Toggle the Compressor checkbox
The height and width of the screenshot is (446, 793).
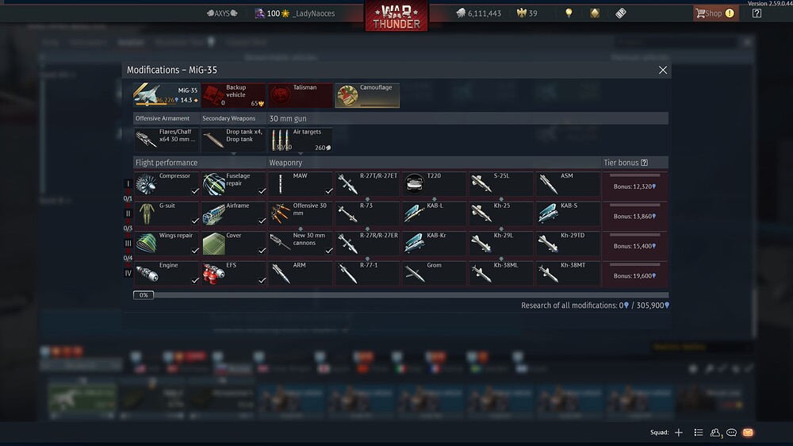tap(195, 191)
